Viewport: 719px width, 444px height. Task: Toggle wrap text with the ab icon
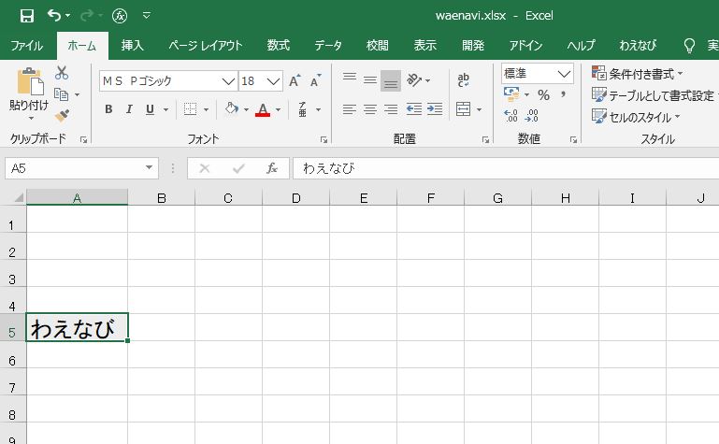point(463,80)
